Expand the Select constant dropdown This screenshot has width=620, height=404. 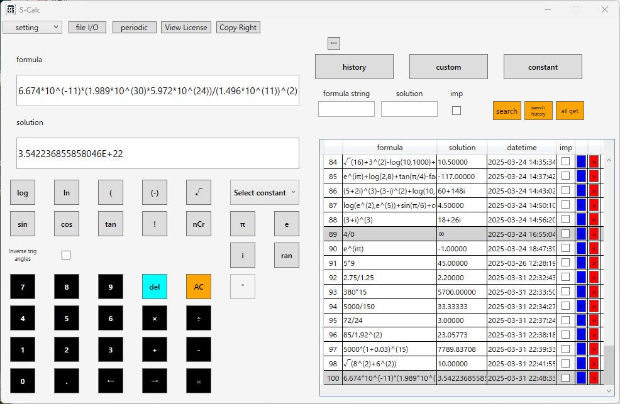(265, 192)
